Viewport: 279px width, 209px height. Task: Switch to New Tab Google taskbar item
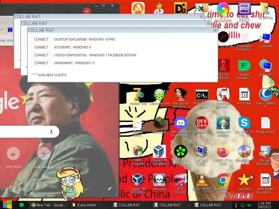(x=48, y=205)
